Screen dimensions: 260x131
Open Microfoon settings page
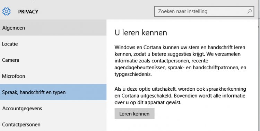[53, 76]
